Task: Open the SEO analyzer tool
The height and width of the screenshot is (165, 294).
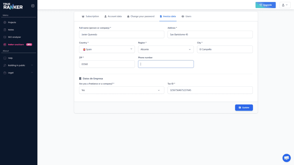Action: [x=14, y=37]
